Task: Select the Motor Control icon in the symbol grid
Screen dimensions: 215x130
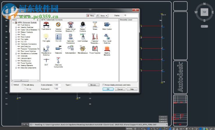Action: (107, 25)
